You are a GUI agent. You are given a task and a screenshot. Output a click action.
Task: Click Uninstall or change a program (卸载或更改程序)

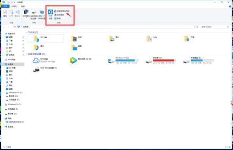pos(62,11)
